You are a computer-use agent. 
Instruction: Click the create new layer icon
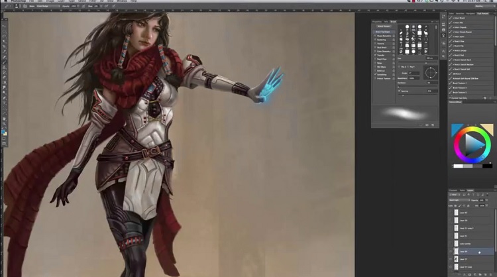pos(485,274)
